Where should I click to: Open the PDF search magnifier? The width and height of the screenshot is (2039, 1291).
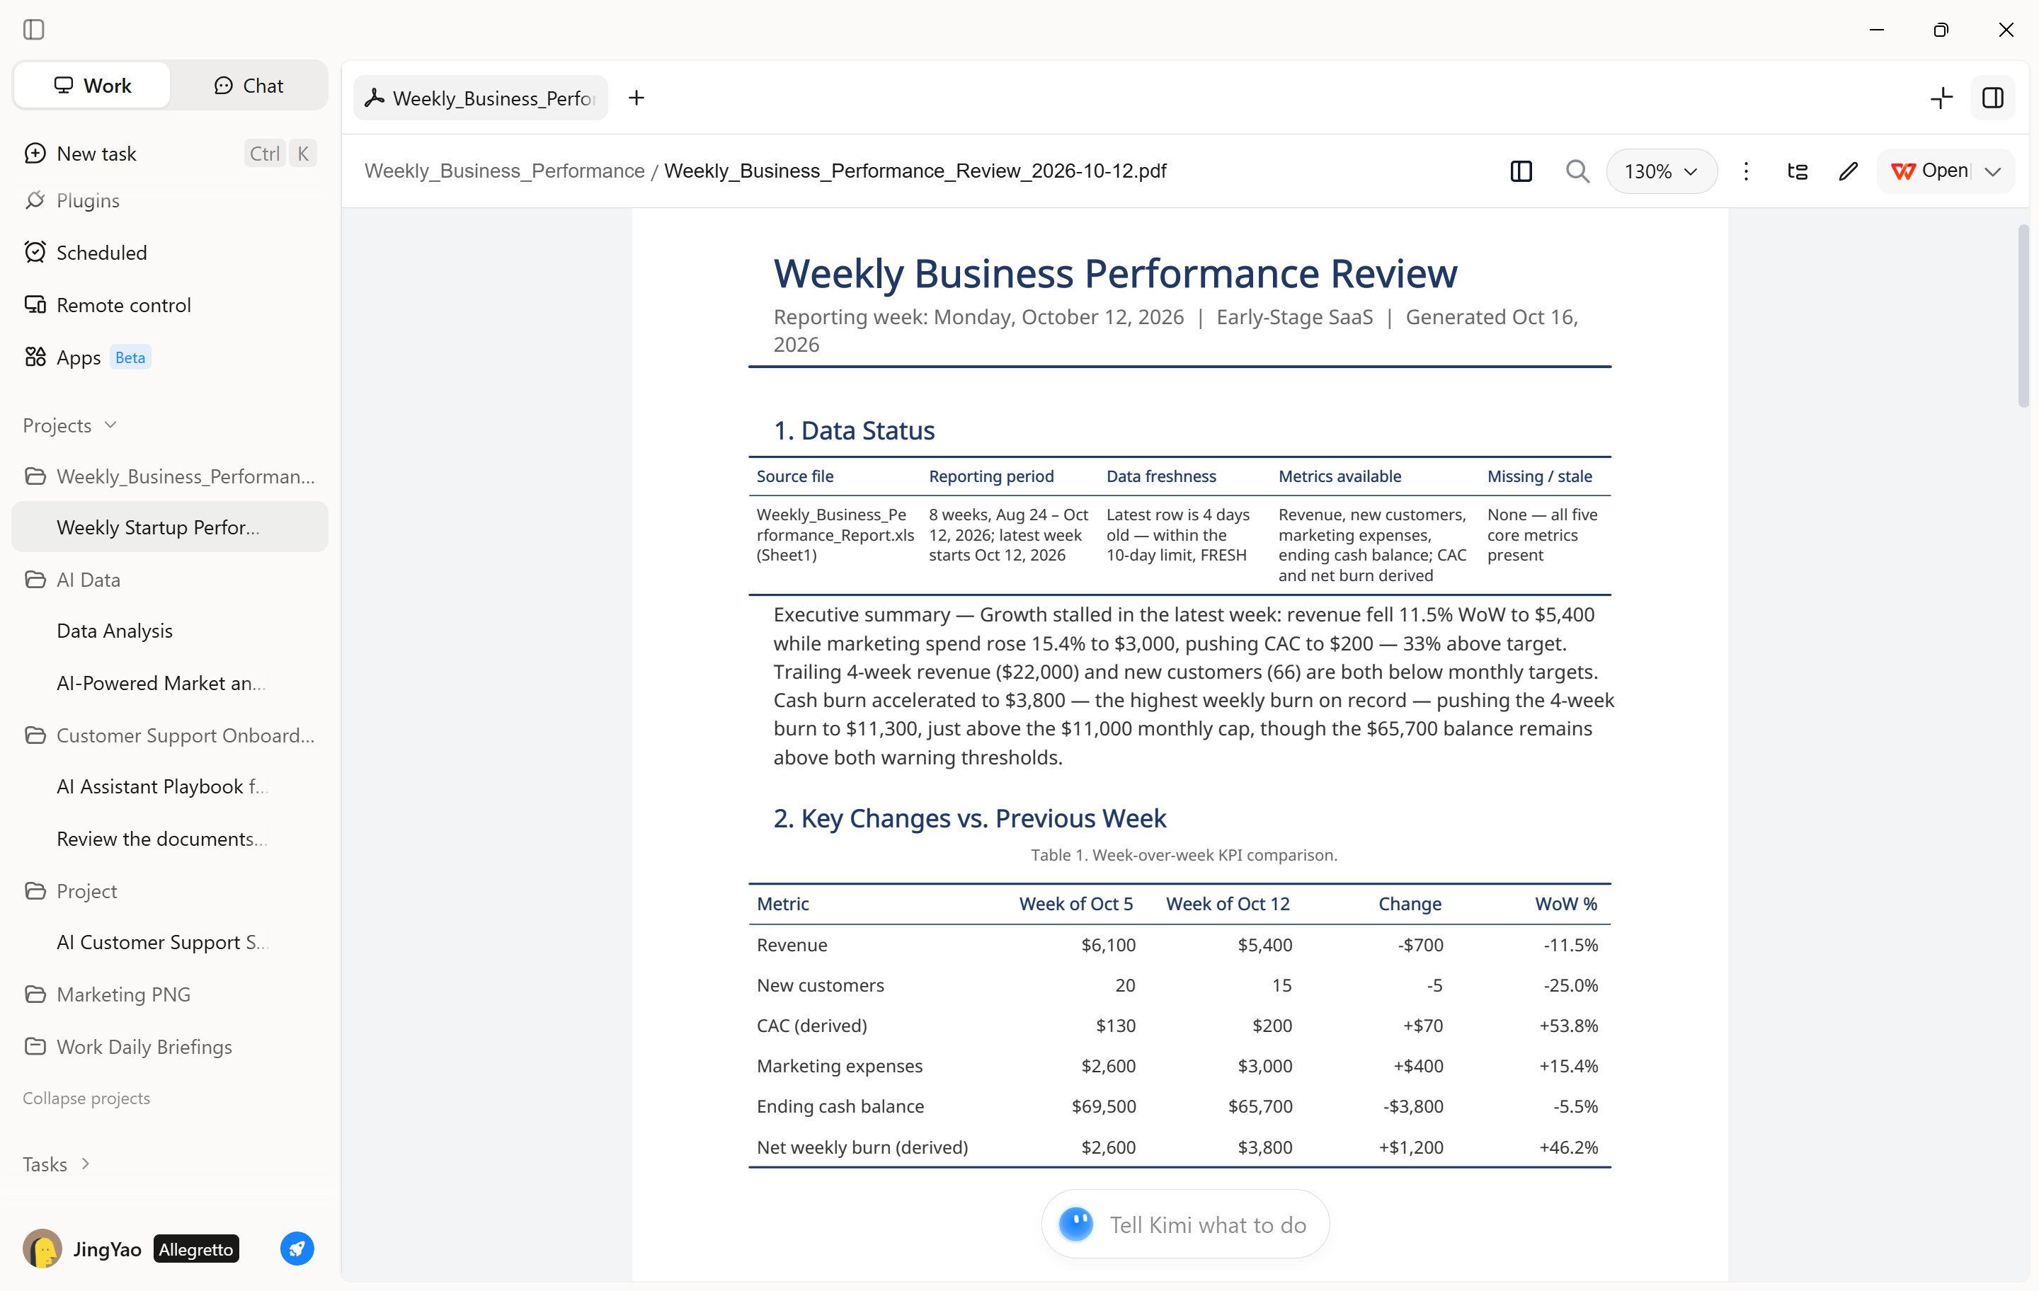point(1577,171)
